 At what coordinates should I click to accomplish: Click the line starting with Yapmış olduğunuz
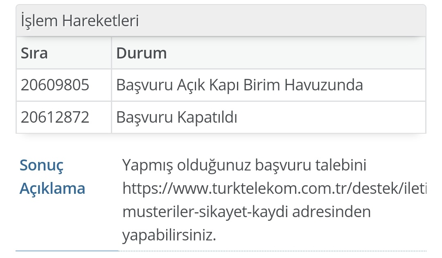coord(244,165)
